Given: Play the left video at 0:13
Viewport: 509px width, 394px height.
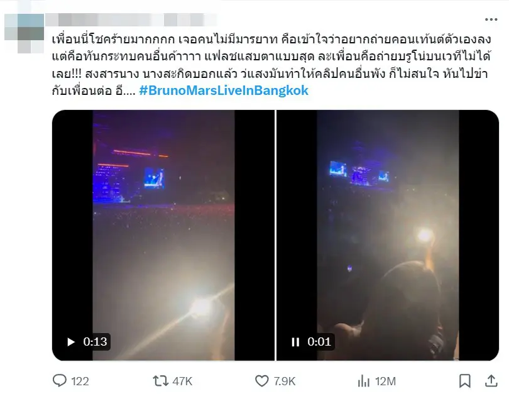Looking at the screenshot, I should pyautogui.click(x=71, y=342).
